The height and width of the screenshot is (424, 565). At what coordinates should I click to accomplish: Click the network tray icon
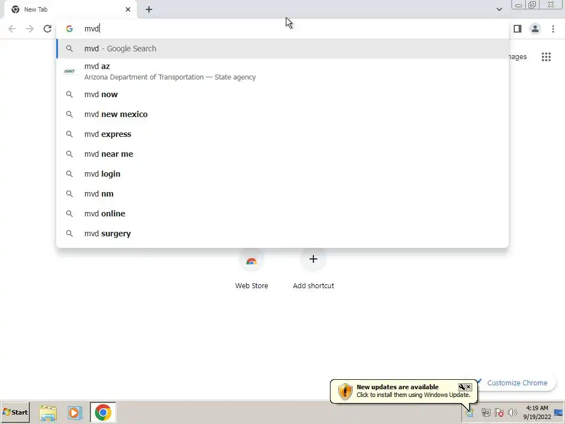486,412
